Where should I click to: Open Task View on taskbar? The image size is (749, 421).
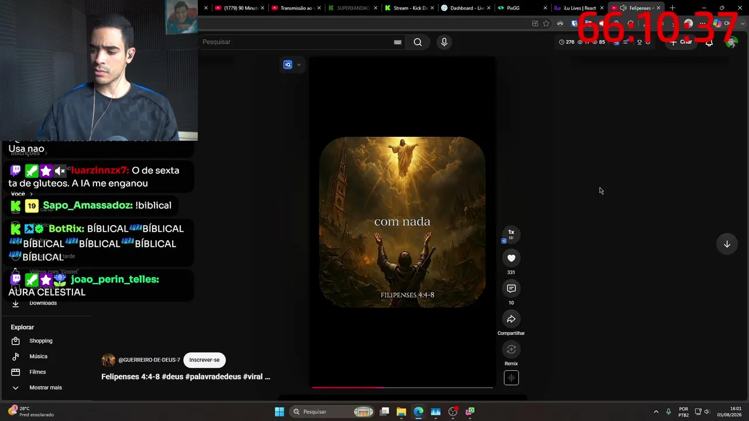(x=384, y=412)
